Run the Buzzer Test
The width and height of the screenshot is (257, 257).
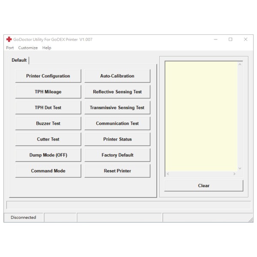(x=48, y=124)
